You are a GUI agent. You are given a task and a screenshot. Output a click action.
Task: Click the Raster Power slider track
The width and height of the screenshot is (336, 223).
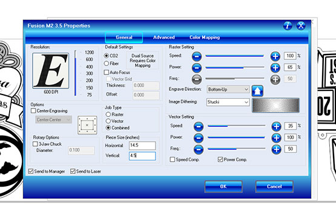[x=235, y=67]
